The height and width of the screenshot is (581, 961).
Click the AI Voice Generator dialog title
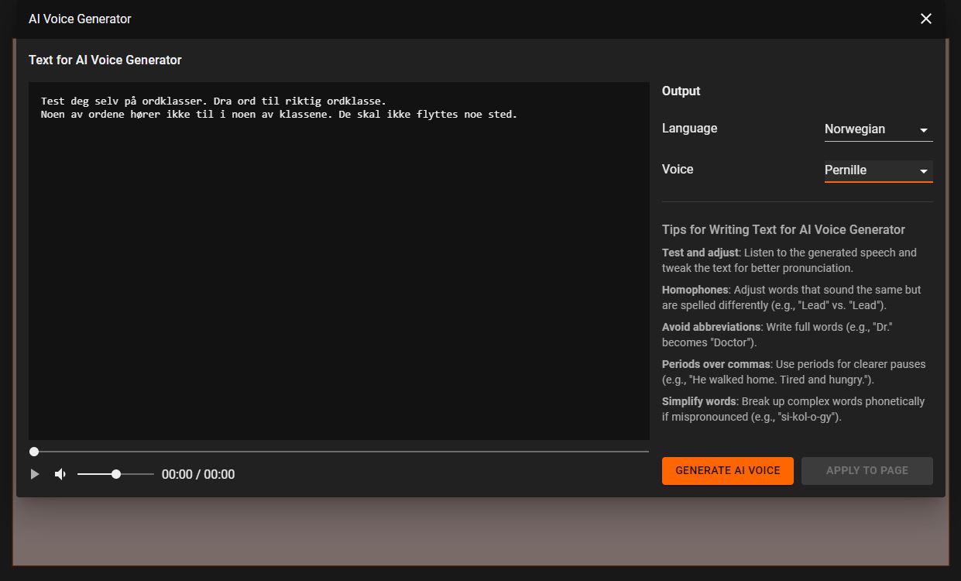(x=80, y=19)
